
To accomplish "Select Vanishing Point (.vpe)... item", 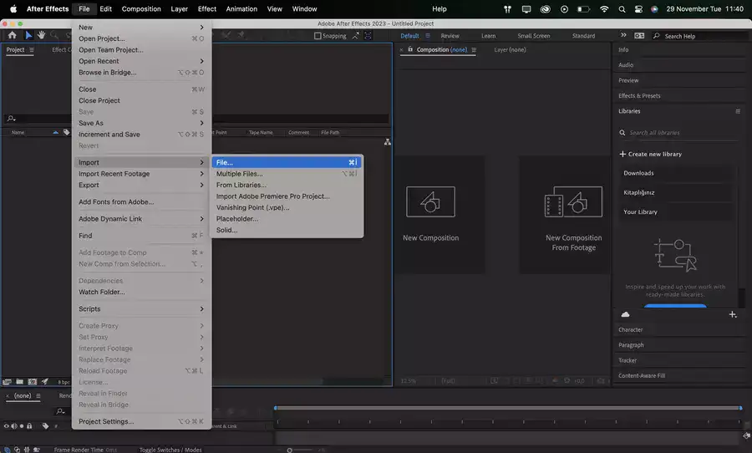I will [x=287, y=207].
